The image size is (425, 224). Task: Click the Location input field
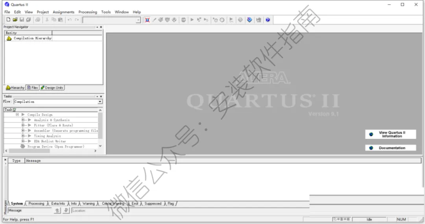coord(190,211)
